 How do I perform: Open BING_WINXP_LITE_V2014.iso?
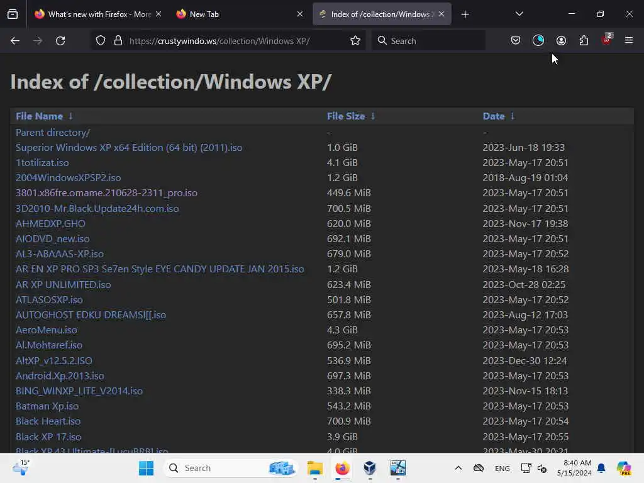(79, 391)
